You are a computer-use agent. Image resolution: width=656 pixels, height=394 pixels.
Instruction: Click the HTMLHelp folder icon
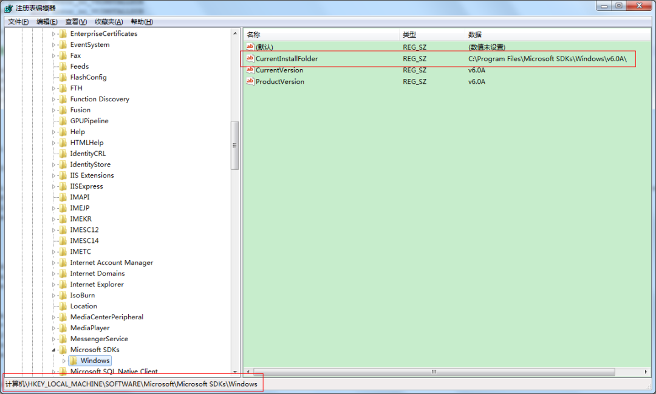(x=63, y=142)
